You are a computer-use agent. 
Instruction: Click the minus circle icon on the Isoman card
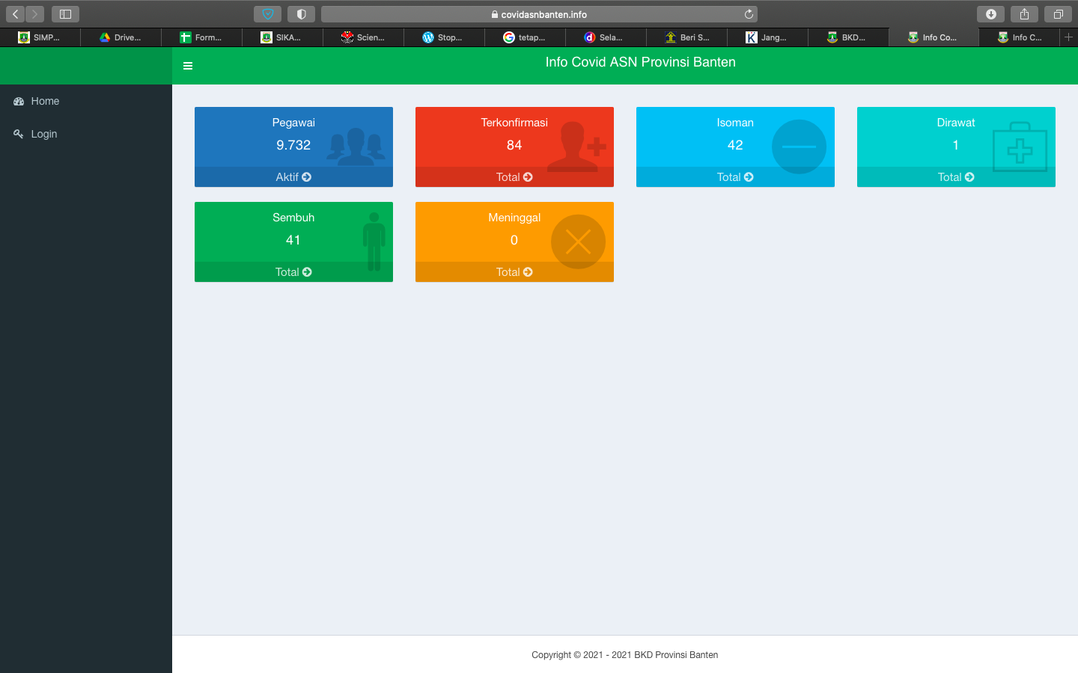click(x=799, y=147)
